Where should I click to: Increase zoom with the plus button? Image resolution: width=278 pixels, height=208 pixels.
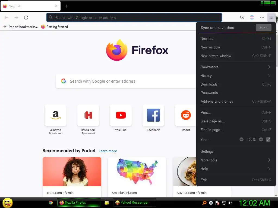coord(261,139)
